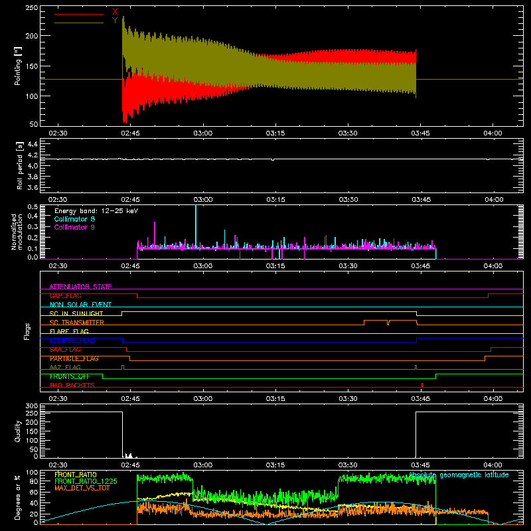Click the Quality axis title
The height and width of the screenshot is (531, 531).
18,431
